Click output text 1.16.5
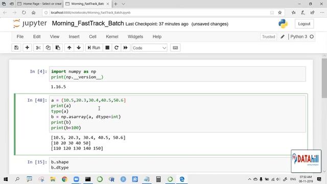 58,87
